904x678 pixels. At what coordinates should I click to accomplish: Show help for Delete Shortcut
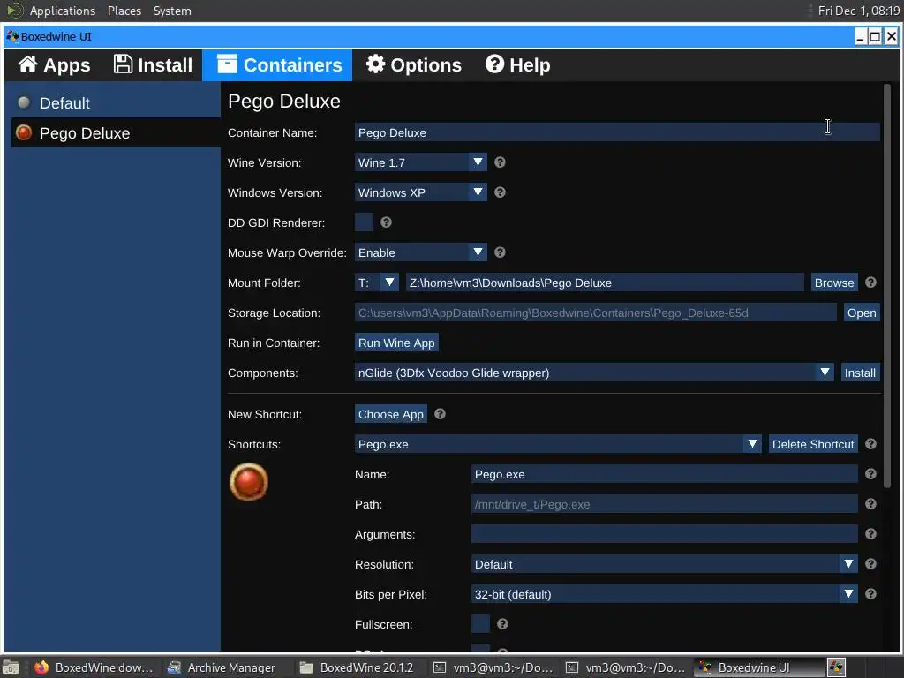(x=870, y=444)
